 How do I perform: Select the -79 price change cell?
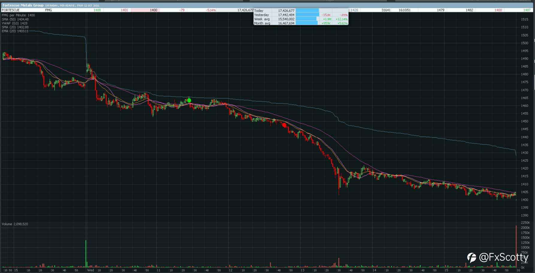pos(182,10)
